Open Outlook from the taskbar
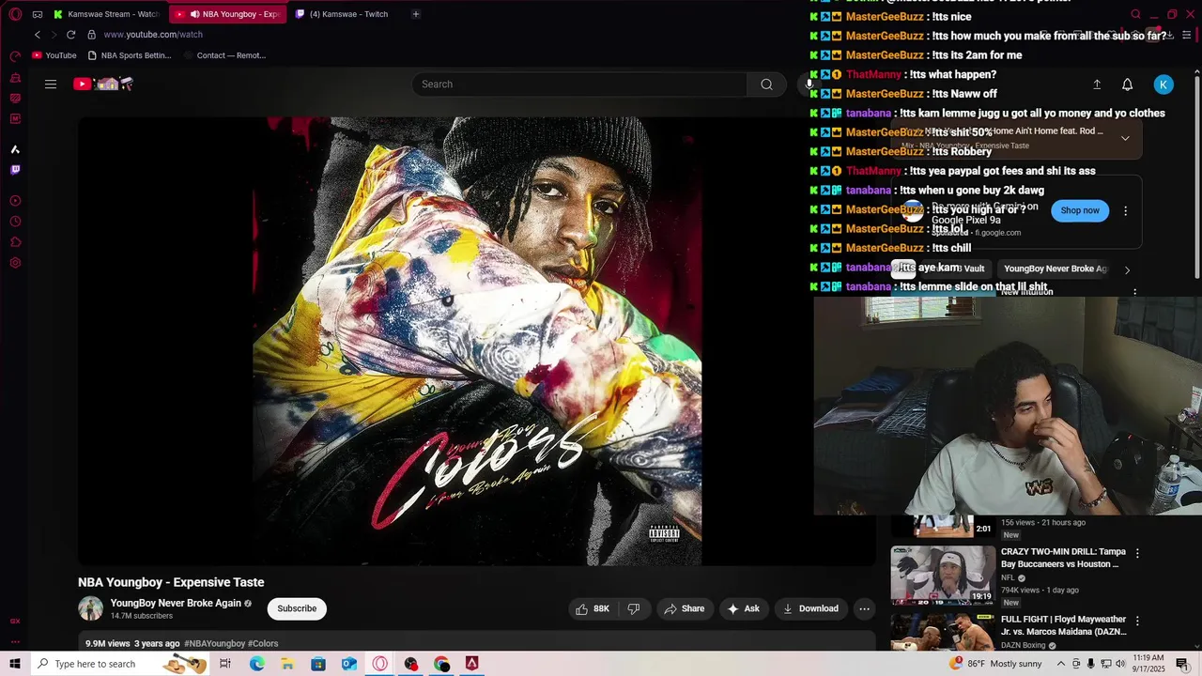The height and width of the screenshot is (676, 1202). pyautogui.click(x=349, y=664)
